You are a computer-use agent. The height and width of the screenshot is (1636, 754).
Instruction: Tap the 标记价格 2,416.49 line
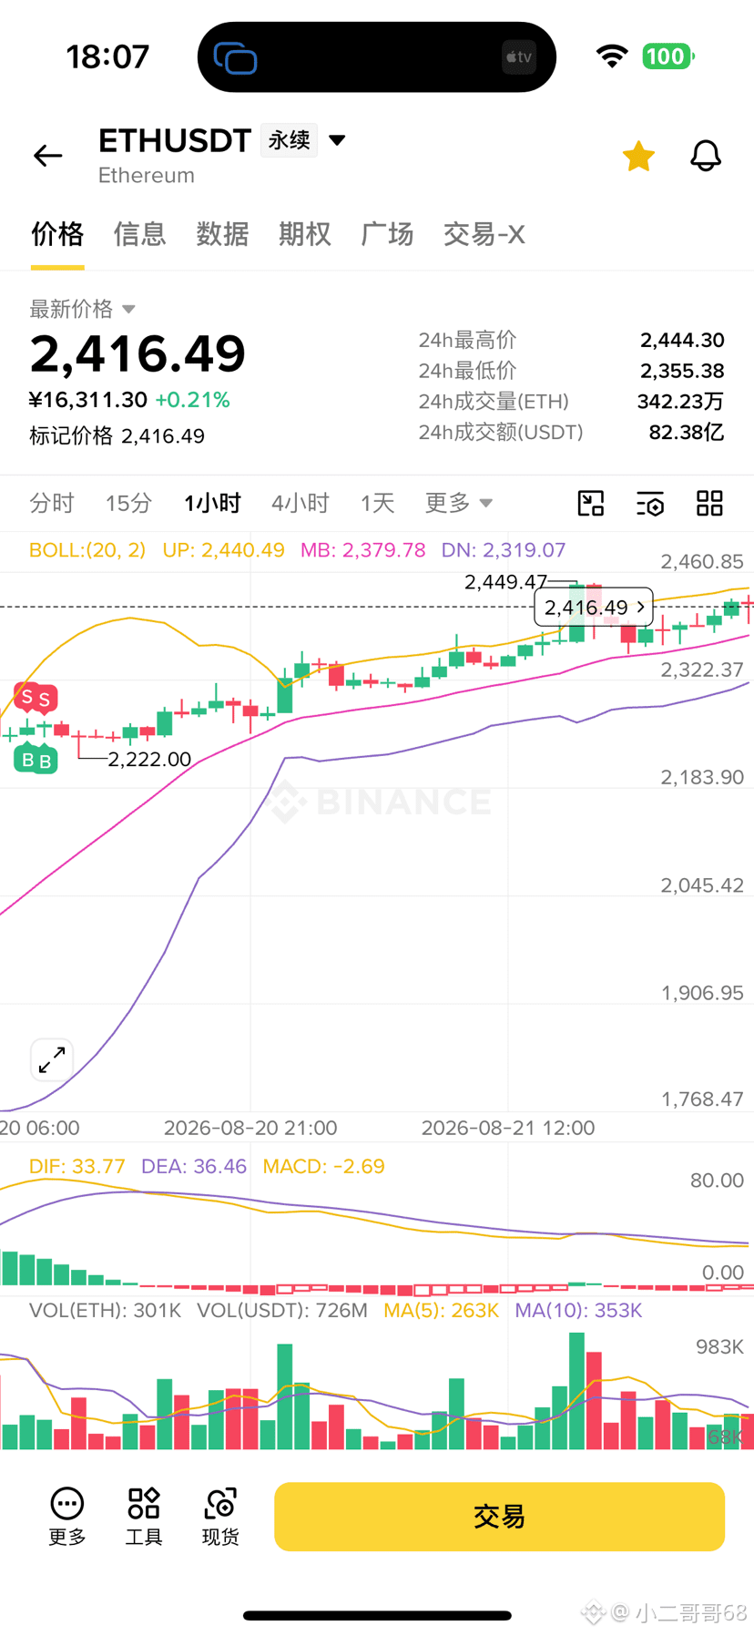point(117,436)
